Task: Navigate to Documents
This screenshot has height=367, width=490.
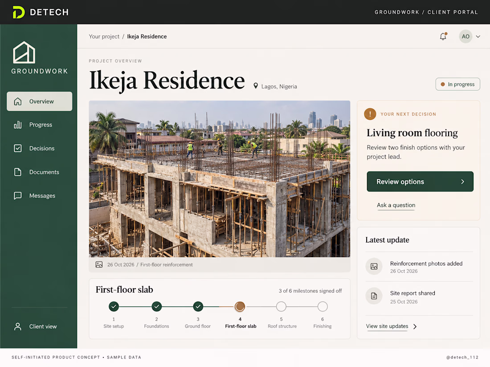Action: pos(39,172)
